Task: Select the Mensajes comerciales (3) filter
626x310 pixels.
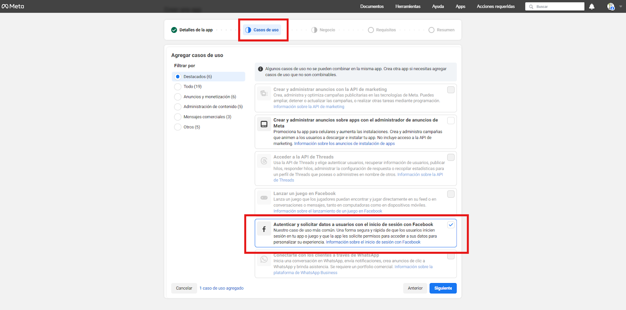Action: (x=178, y=117)
